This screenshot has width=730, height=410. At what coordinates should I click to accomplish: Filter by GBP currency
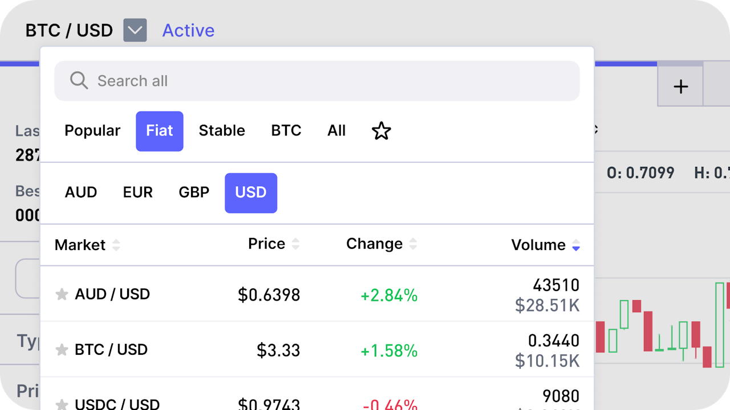point(194,192)
